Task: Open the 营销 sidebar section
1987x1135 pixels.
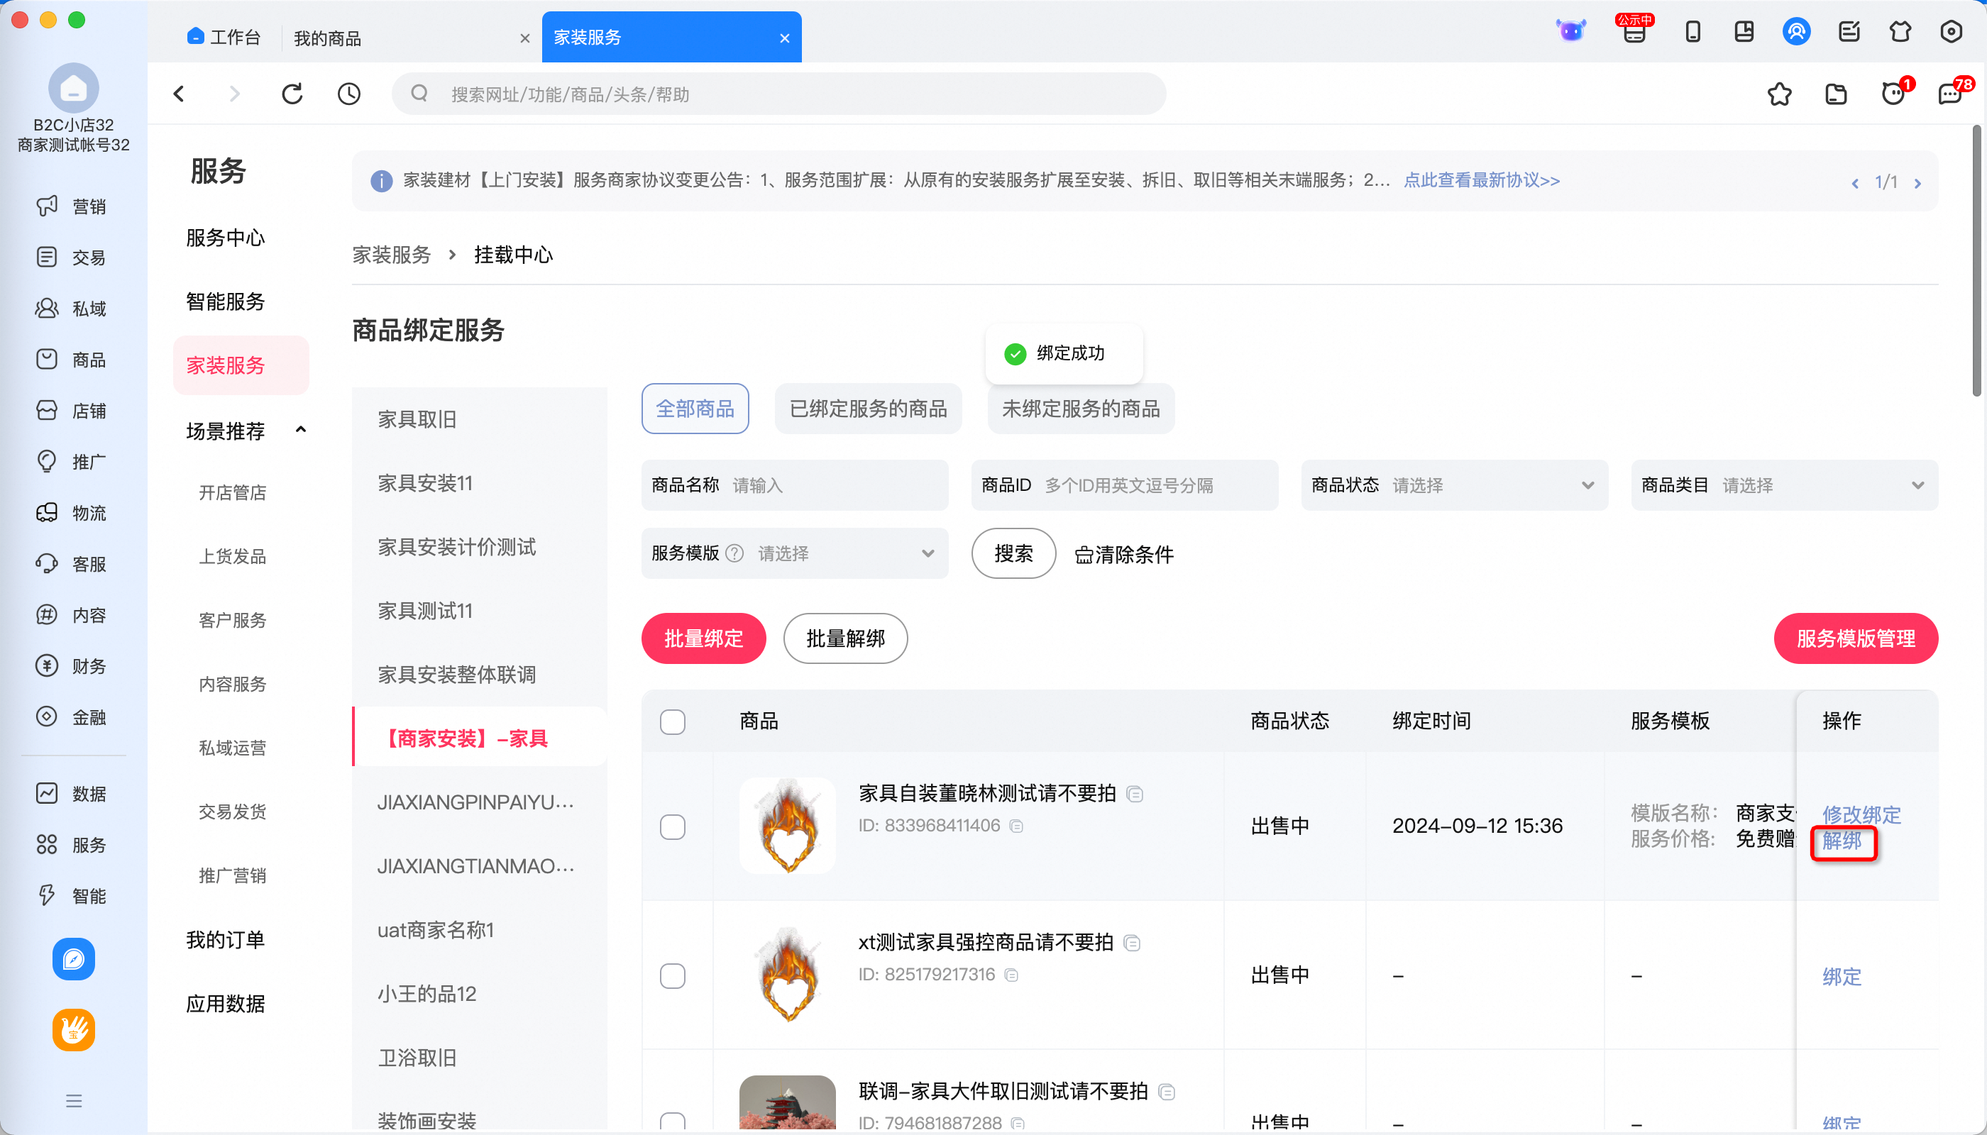Action: point(72,206)
